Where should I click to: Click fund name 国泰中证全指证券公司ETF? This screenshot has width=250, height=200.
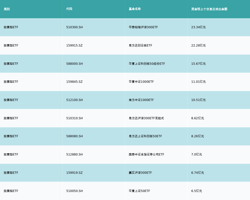pyautogui.click(x=146, y=154)
